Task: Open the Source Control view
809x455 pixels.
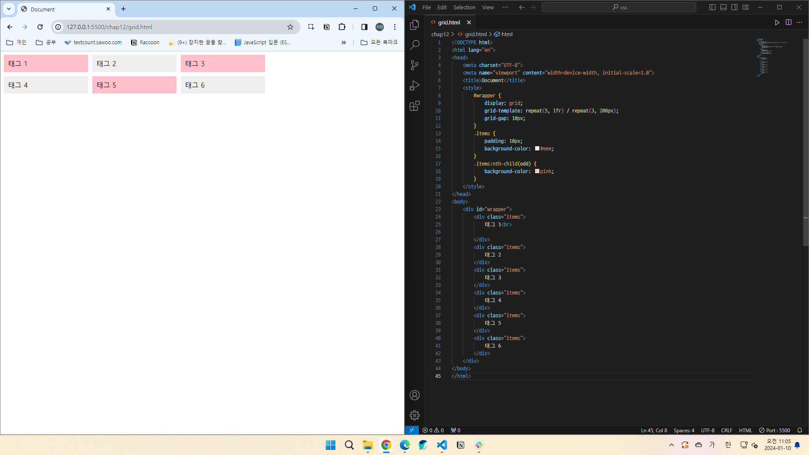Action: [x=415, y=65]
